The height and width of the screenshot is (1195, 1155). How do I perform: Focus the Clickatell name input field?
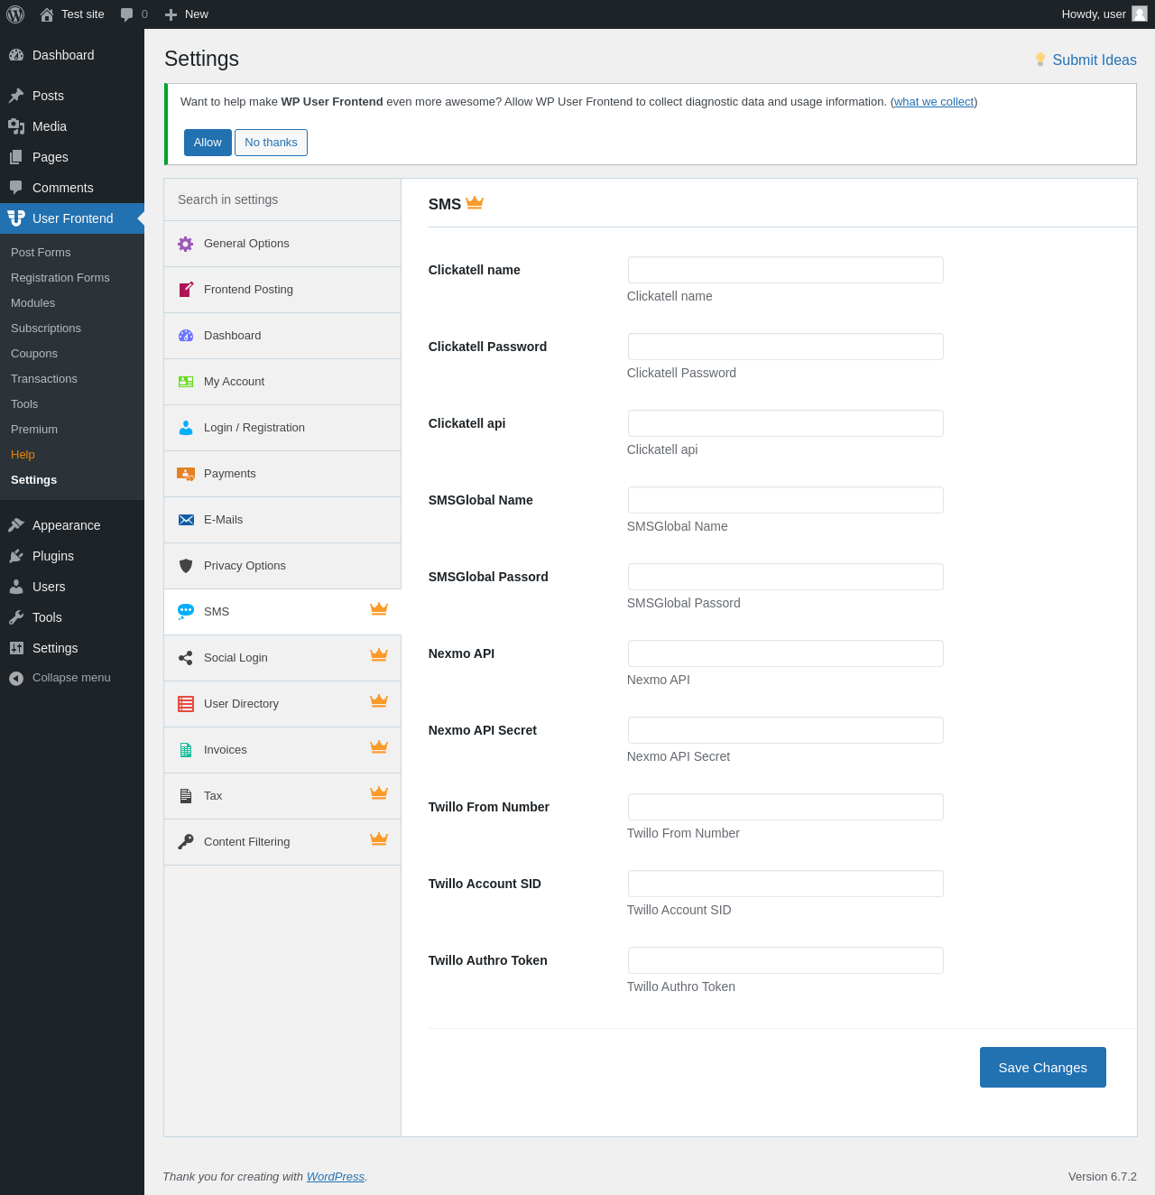point(786,270)
